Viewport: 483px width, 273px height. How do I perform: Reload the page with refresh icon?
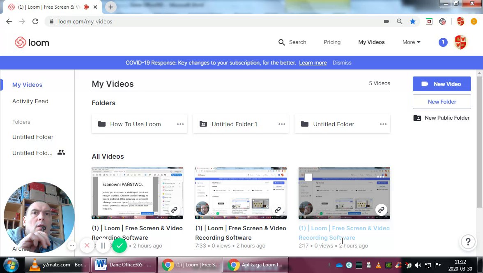pos(35,21)
